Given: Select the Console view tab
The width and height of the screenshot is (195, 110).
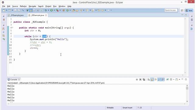Looking at the screenshot, I should (x=13, y=79).
